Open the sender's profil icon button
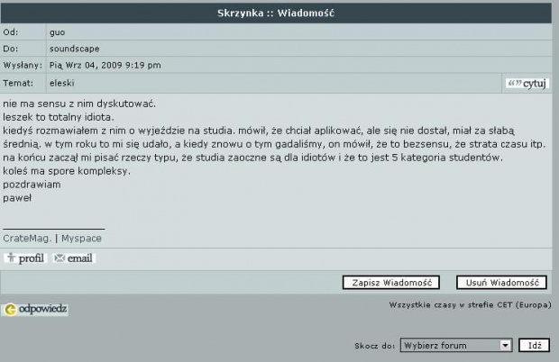This screenshot has height=362, width=559. click(24, 258)
